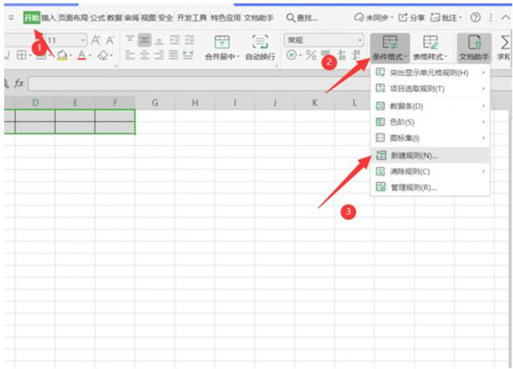Open the font size dropdown
The width and height of the screenshot is (513, 369).
tap(83, 40)
